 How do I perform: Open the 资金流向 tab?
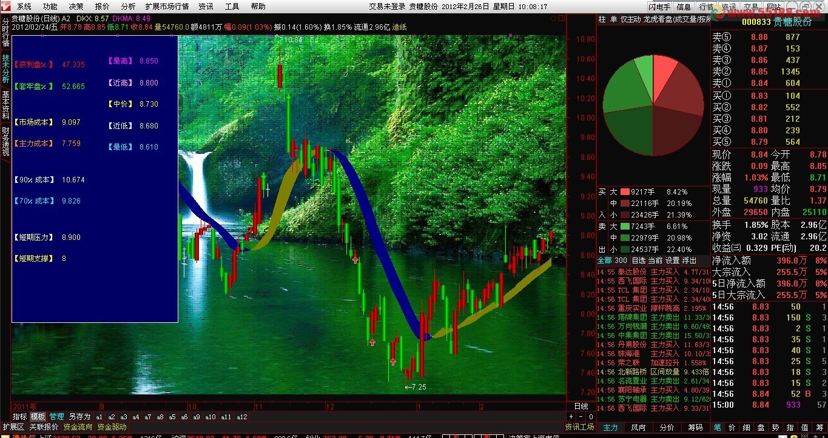[x=78, y=427]
